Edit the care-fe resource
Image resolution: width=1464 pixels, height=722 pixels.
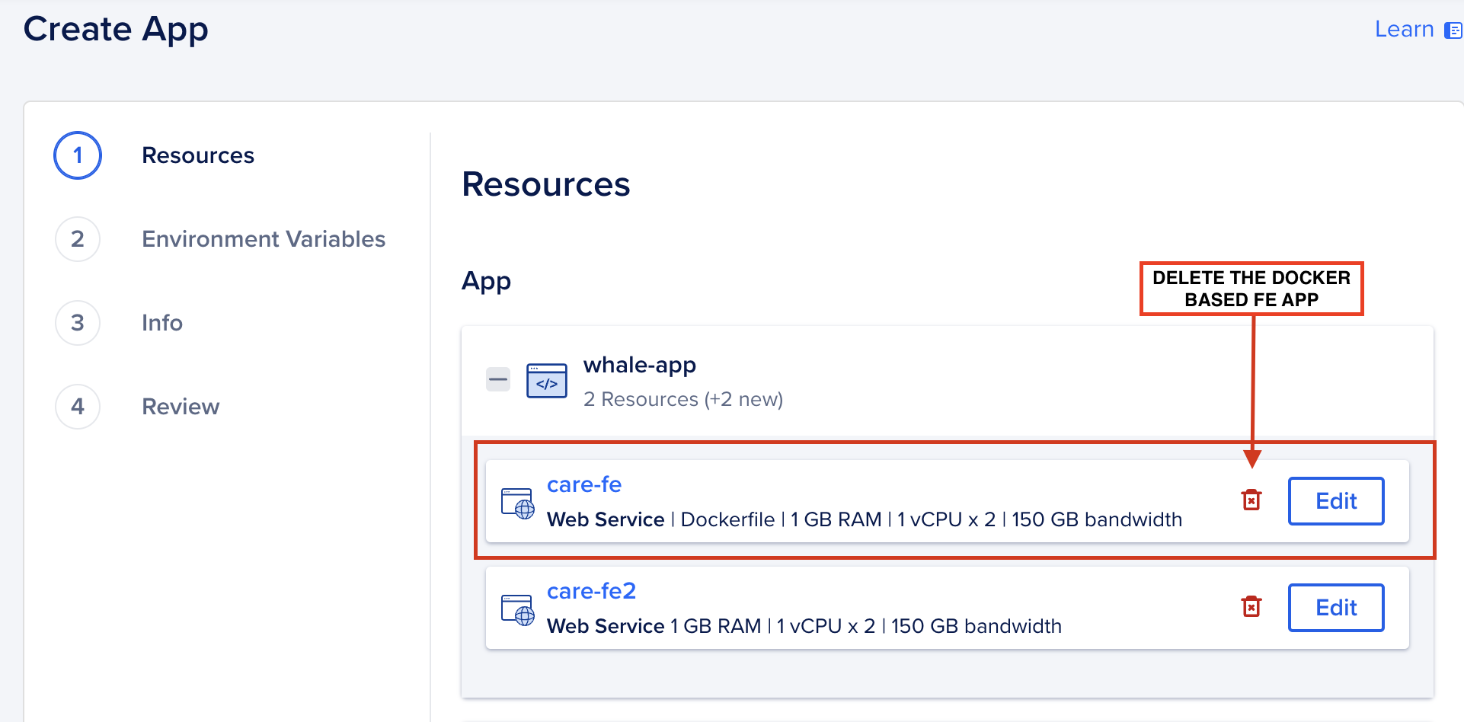coord(1335,501)
